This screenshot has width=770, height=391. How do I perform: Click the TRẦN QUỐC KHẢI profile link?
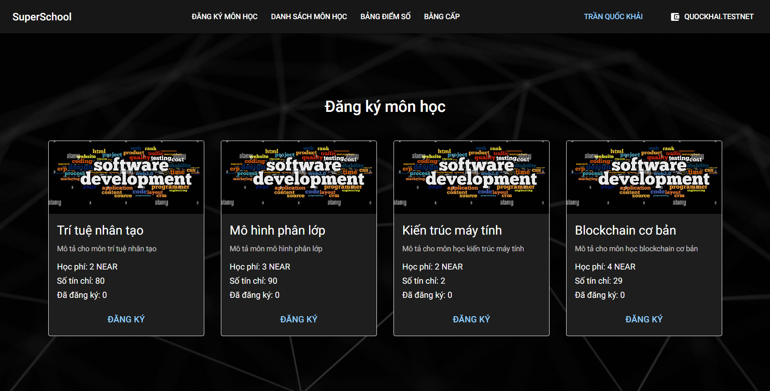pyautogui.click(x=613, y=17)
